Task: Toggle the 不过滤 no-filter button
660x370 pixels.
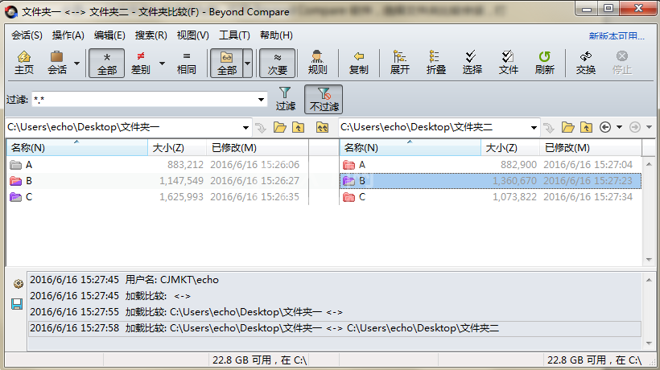Action: tap(324, 99)
